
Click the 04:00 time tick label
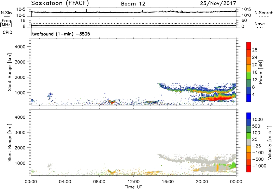pyautogui.click(x=65, y=182)
